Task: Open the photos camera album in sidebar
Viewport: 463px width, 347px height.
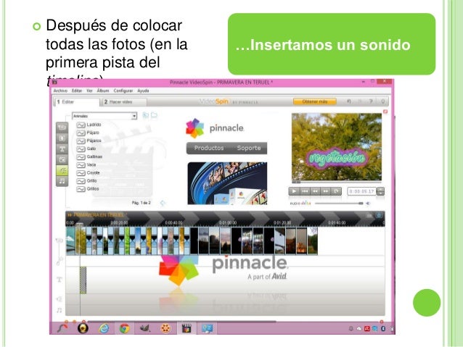Action: 62,159
